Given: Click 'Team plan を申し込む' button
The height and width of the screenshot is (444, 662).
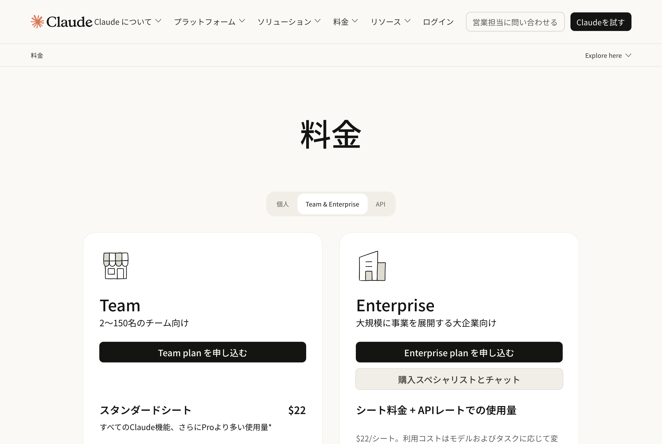Looking at the screenshot, I should pyautogui.click(x=202, y=352).
